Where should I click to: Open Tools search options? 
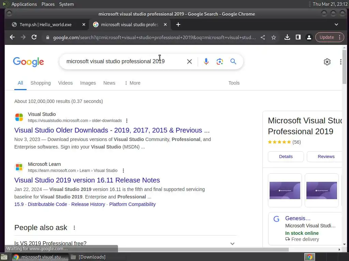(x=234, y=83)
